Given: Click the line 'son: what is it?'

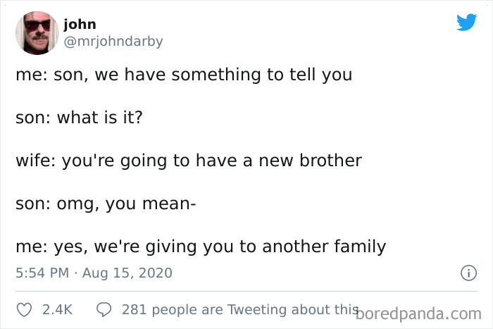Looking at the screenshot, I should [x=79, y=117].
